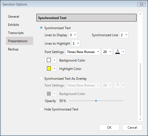Expand the Background Color arrow beside white swatch
Image resolution: width=148 pixels, height=136 pixels.
click(54, 60)
